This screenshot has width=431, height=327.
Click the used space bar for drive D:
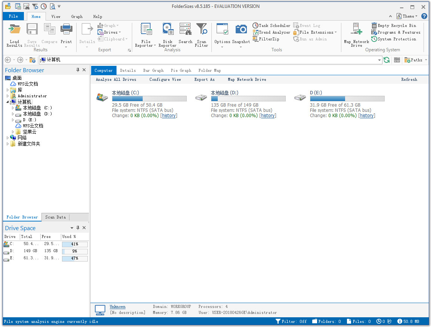(x=75, y=251)
